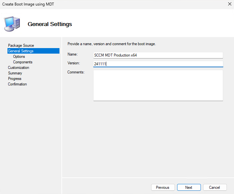Click into the Name text field

[158, 55]
